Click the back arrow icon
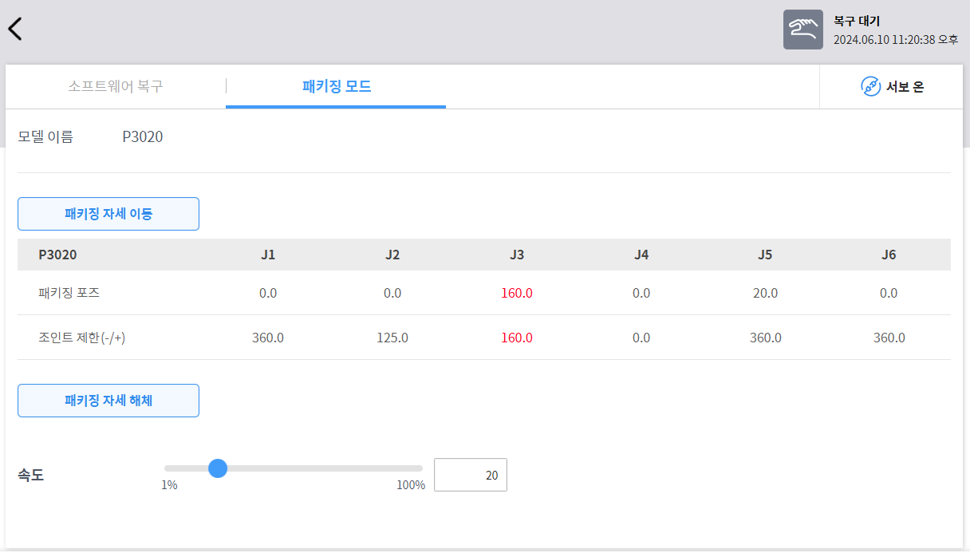This screenshot has width=970, height=553. pyautogui.click(x=15, y=29)
